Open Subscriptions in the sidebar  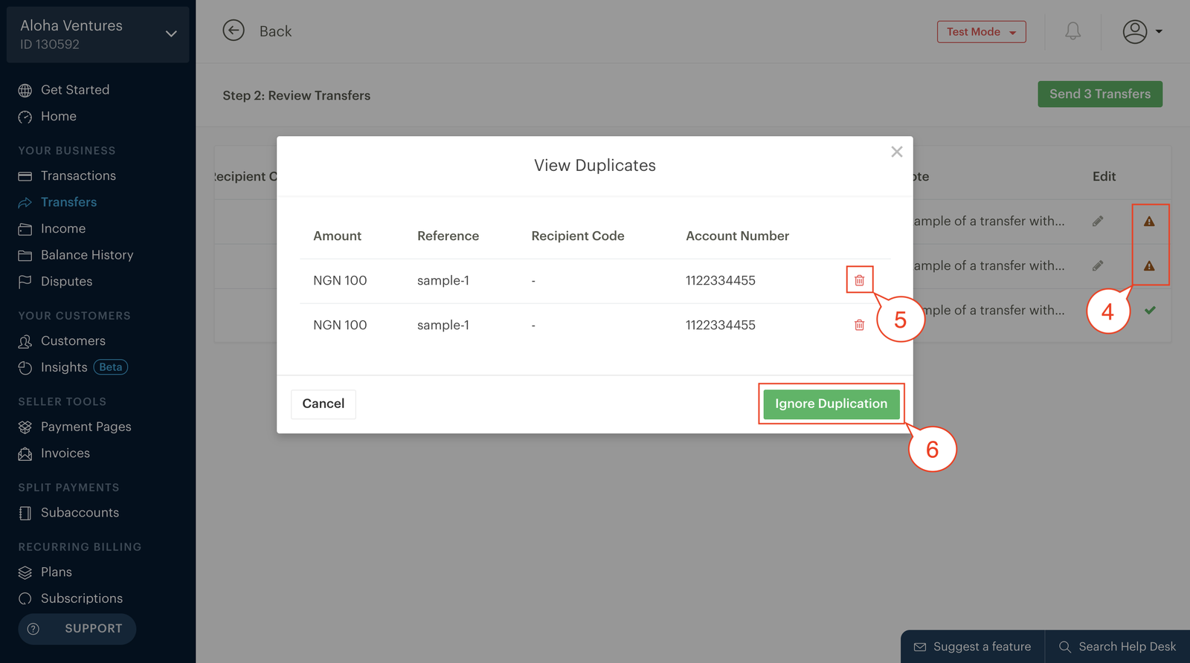[x=71, y=598]
